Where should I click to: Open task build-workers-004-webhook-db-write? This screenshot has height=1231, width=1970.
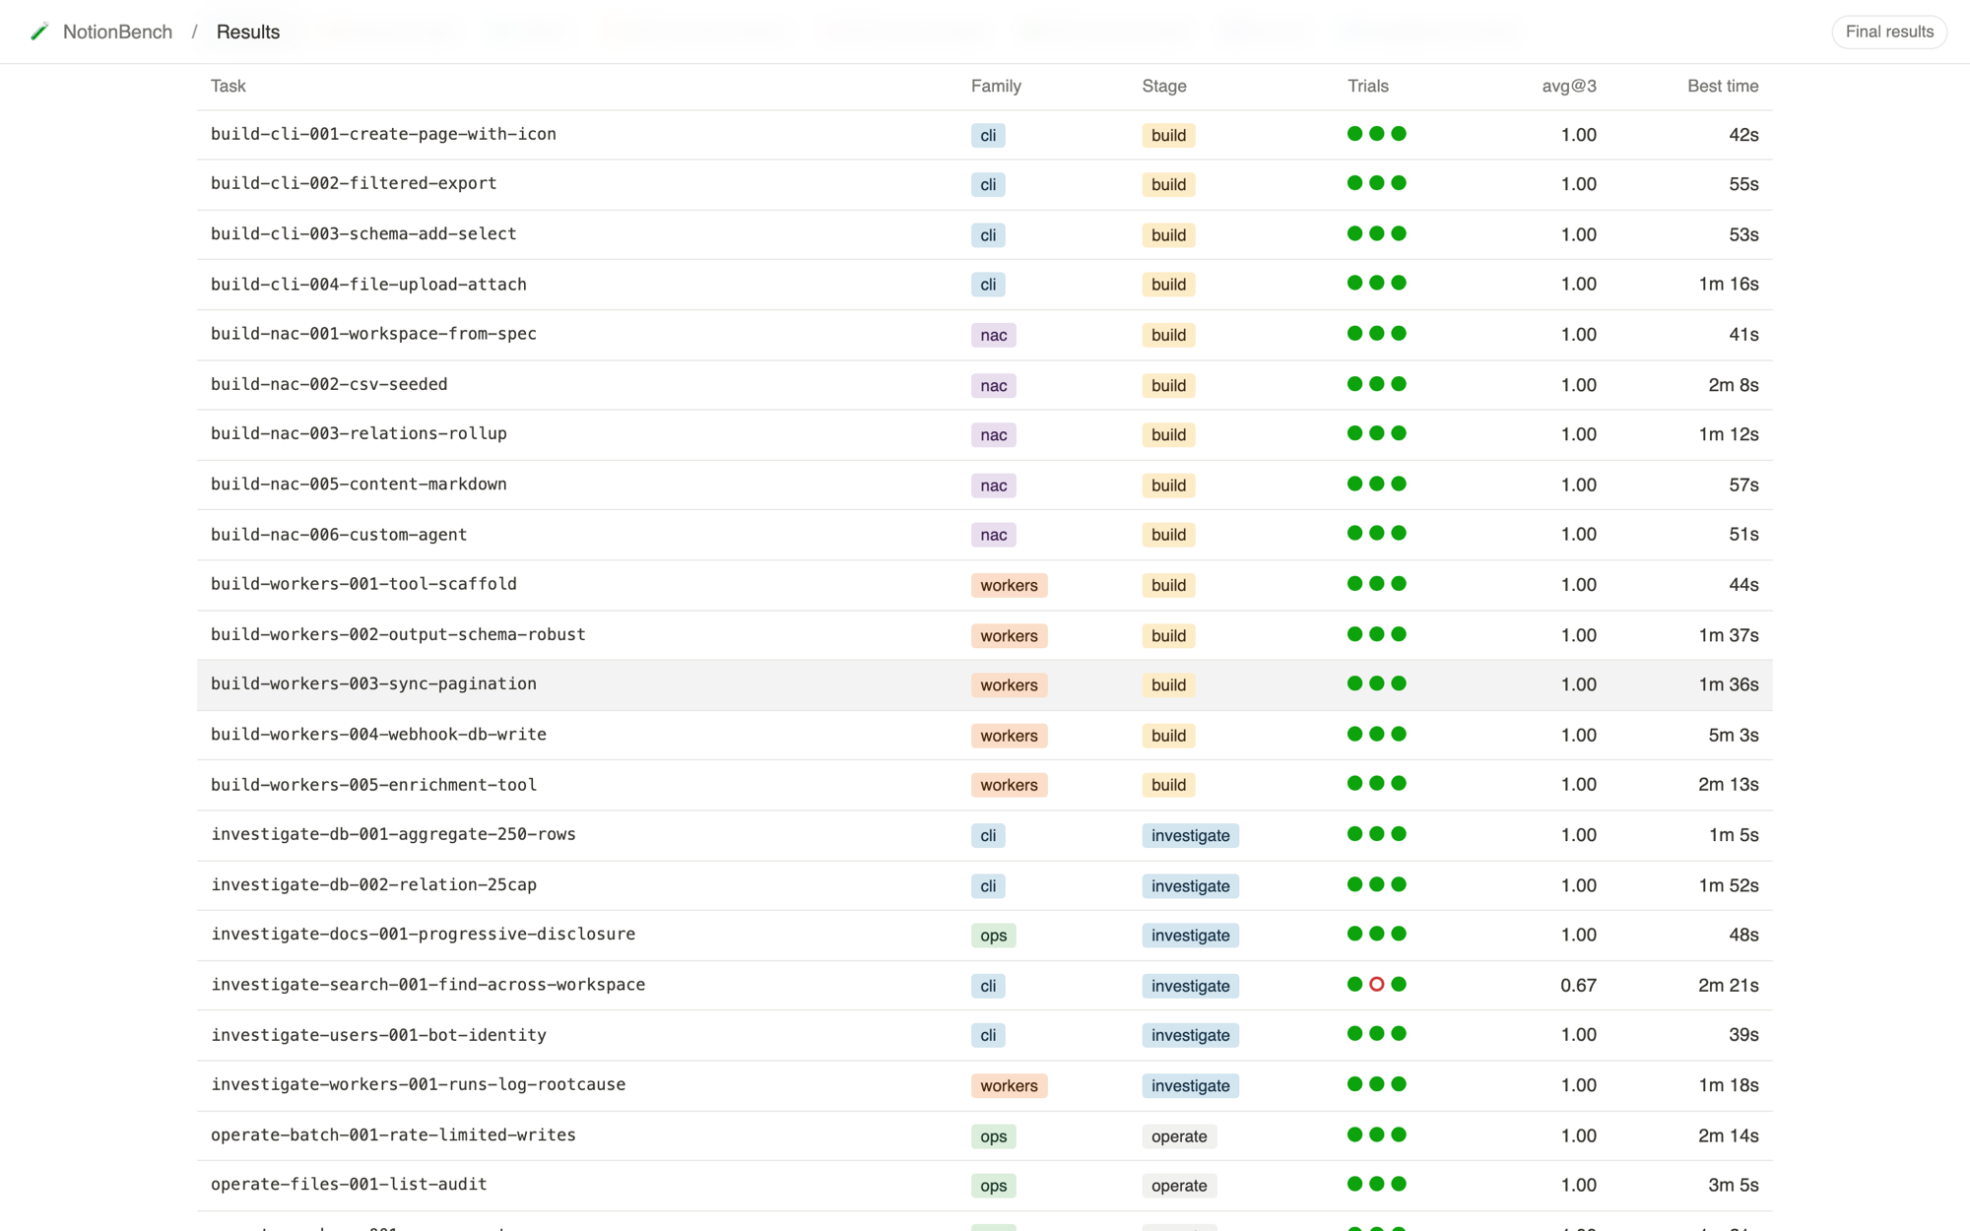[378, 734]
